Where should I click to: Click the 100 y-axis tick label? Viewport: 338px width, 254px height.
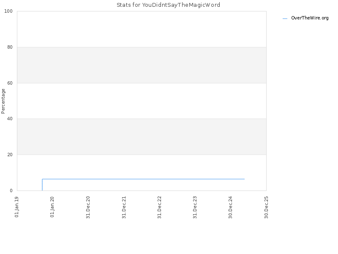point(8,11)
